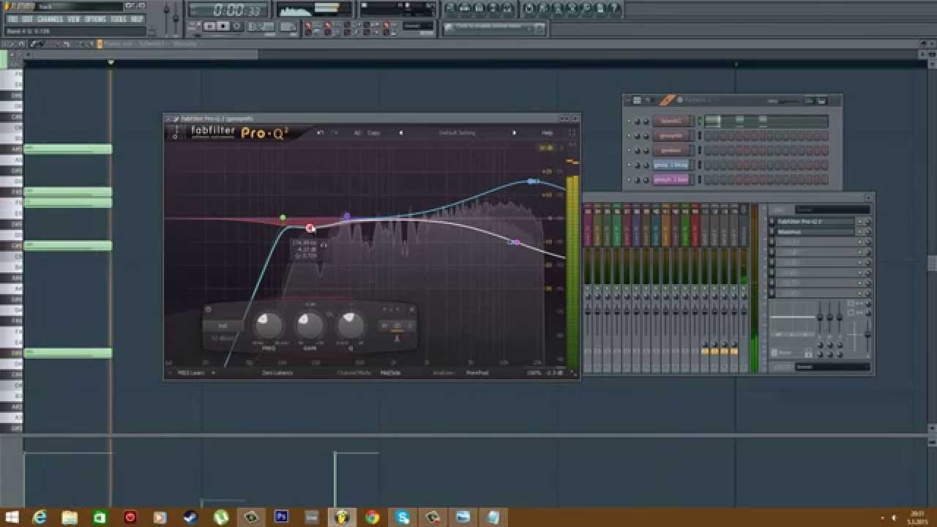Click the GAIN knob
Image resolution: width=937 pixels, height=527 pixels.
[310, 326]
